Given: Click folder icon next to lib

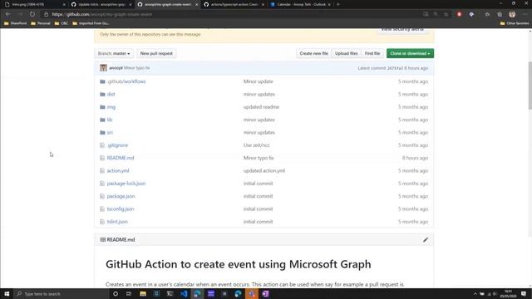Looking at the screenshot, I should (x=102, y=120).
